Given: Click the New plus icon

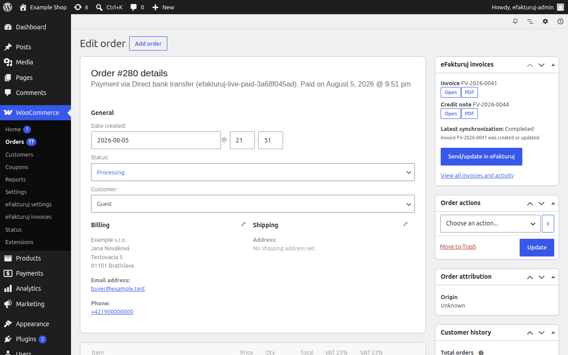Looking at the screenshot, I should [155, 7].
